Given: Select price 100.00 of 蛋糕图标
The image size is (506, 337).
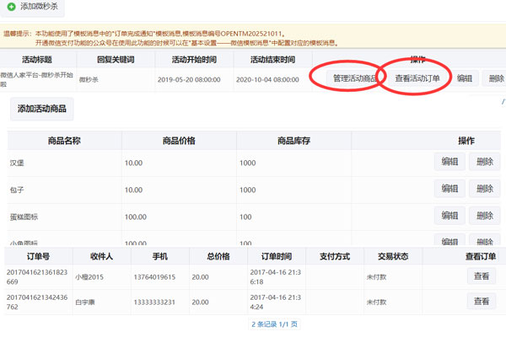Looking at the screenshot, I should tap(136, 217).
